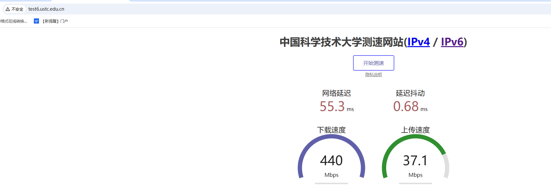Open the IPv4 link in the heading
This screenshot has height=192, width=551.
(x=418, y=42)
